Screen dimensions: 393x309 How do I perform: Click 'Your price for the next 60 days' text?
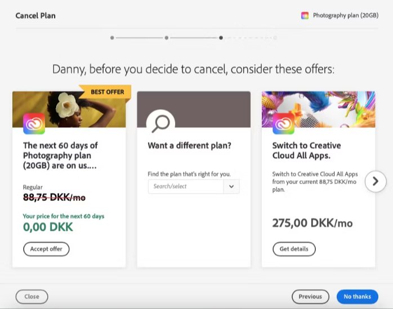coord(64,216)
